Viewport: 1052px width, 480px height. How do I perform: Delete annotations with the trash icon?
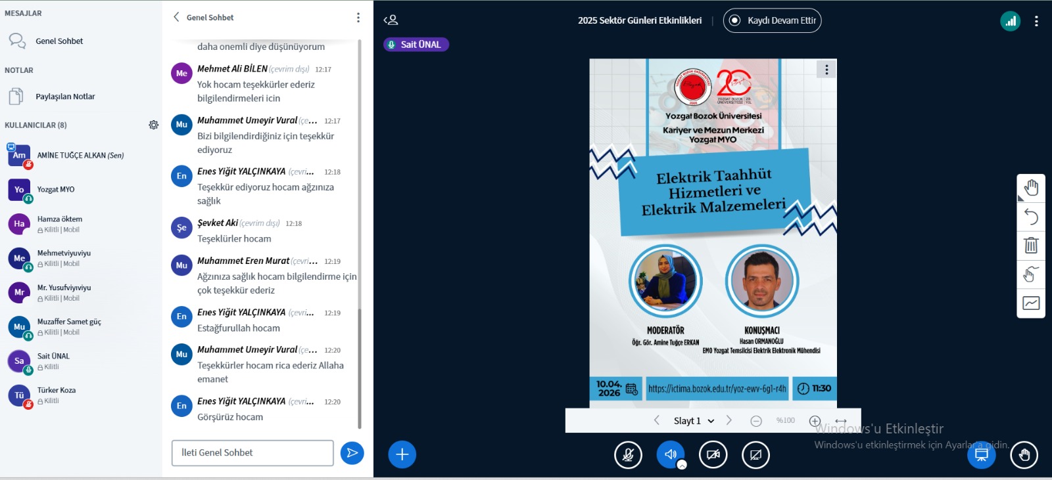point(1031,246)
